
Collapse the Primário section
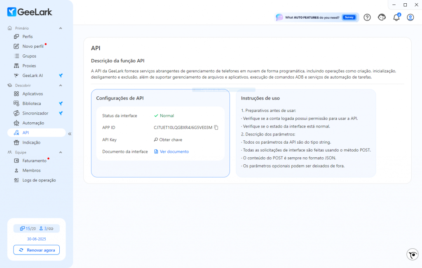pyautogui.click(x=61, y=28)
